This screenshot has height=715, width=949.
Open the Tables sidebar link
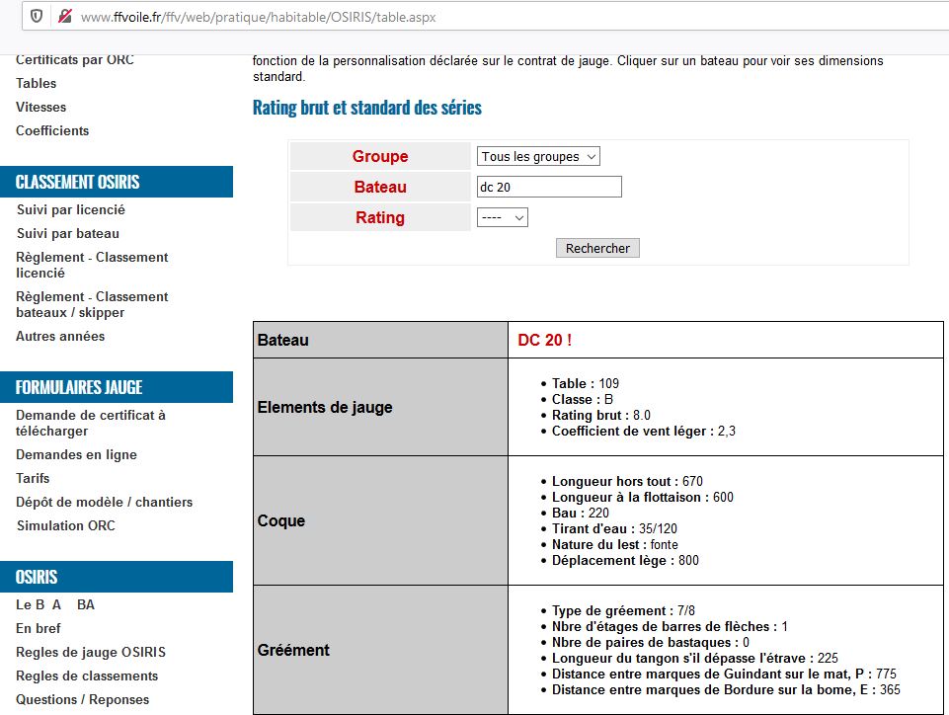pyautogui.click(x=37, y=84)
